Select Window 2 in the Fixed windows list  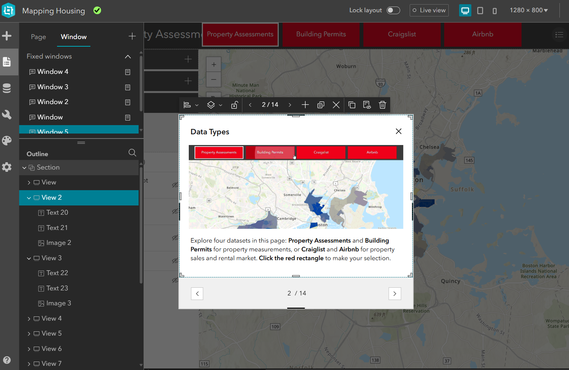(79, 102)
